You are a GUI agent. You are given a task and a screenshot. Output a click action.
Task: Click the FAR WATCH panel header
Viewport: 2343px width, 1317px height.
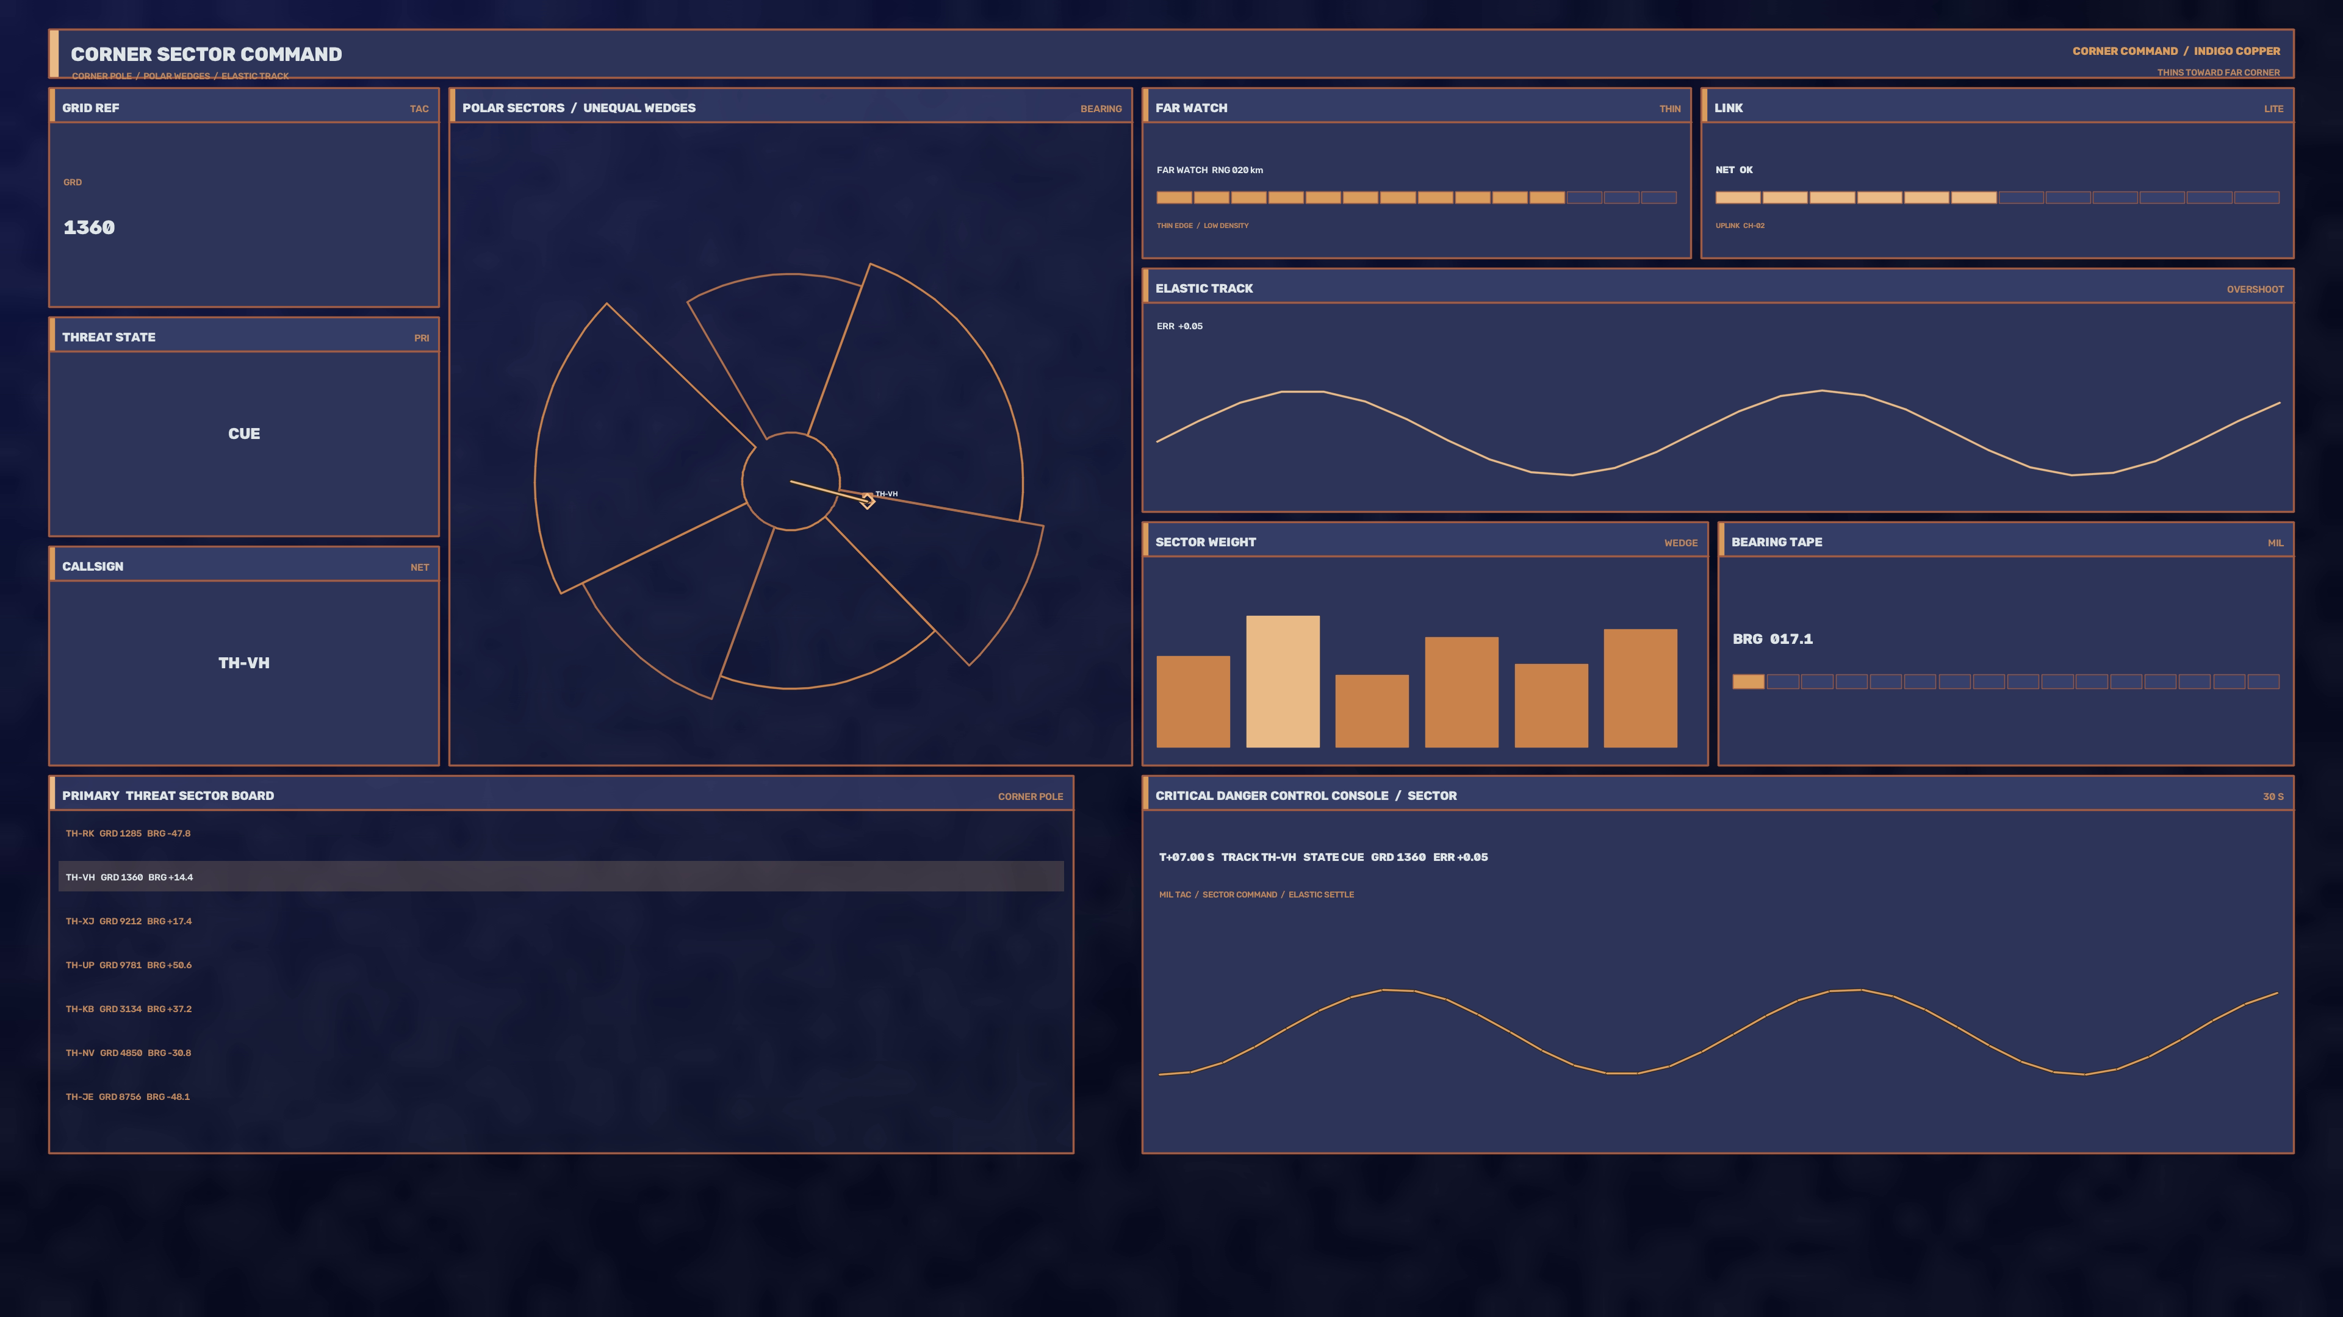point(1416,106)
